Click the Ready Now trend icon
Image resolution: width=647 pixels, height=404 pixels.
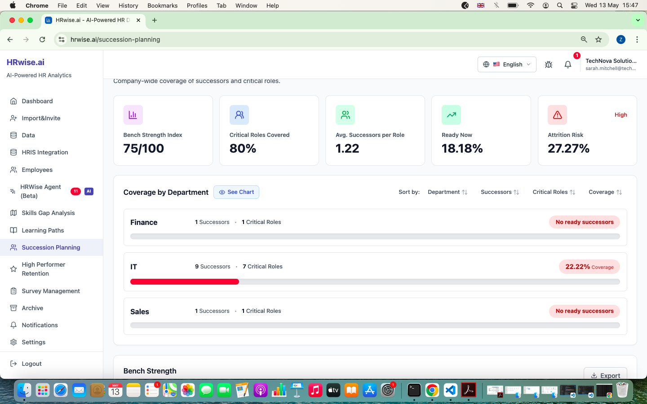(451, 115)
